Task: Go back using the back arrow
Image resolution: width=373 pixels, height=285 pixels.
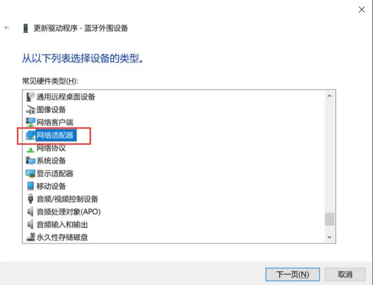Action: tap(7, 28)
